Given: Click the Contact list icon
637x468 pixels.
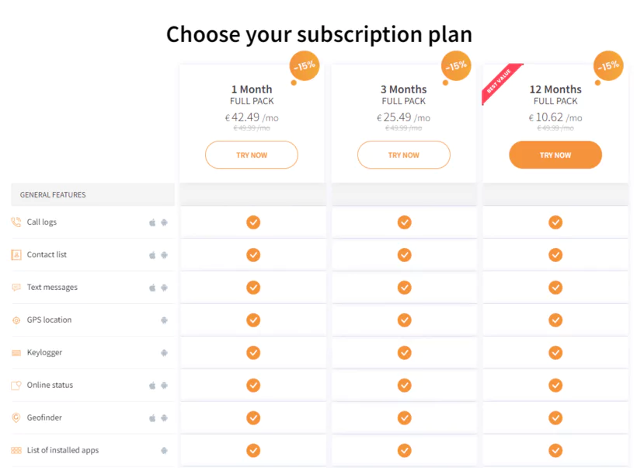Looking at the screenshot, I should click(x=16, y=255).
